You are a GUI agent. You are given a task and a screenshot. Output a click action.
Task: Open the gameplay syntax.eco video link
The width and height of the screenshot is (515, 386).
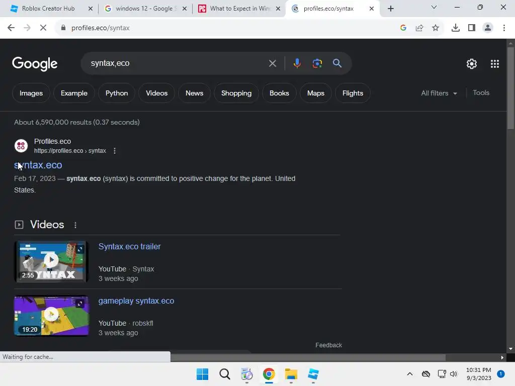(136, 301)
